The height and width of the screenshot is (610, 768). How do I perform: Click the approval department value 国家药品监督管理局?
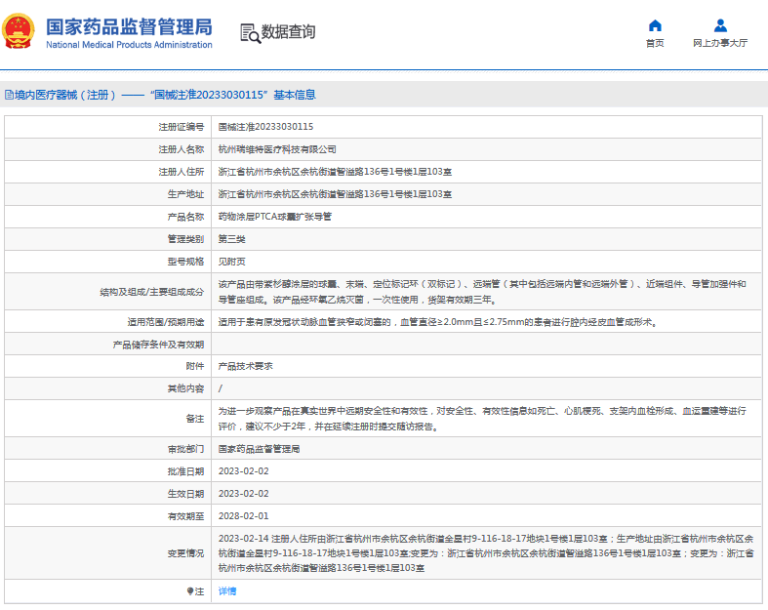(x=259, y=449)
